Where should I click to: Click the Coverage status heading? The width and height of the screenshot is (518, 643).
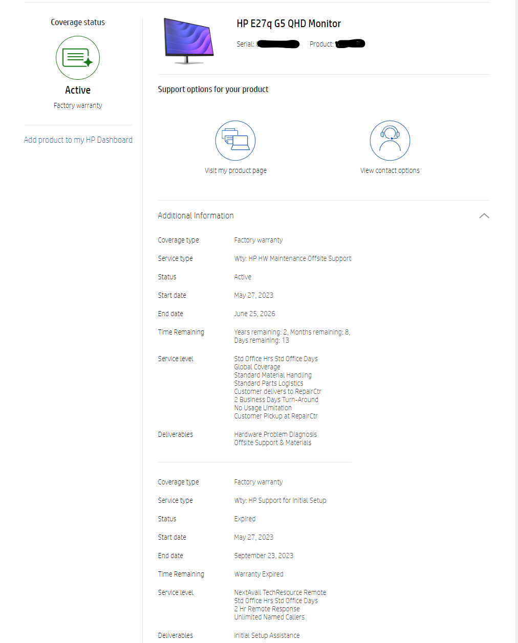[x=78, y=22]
